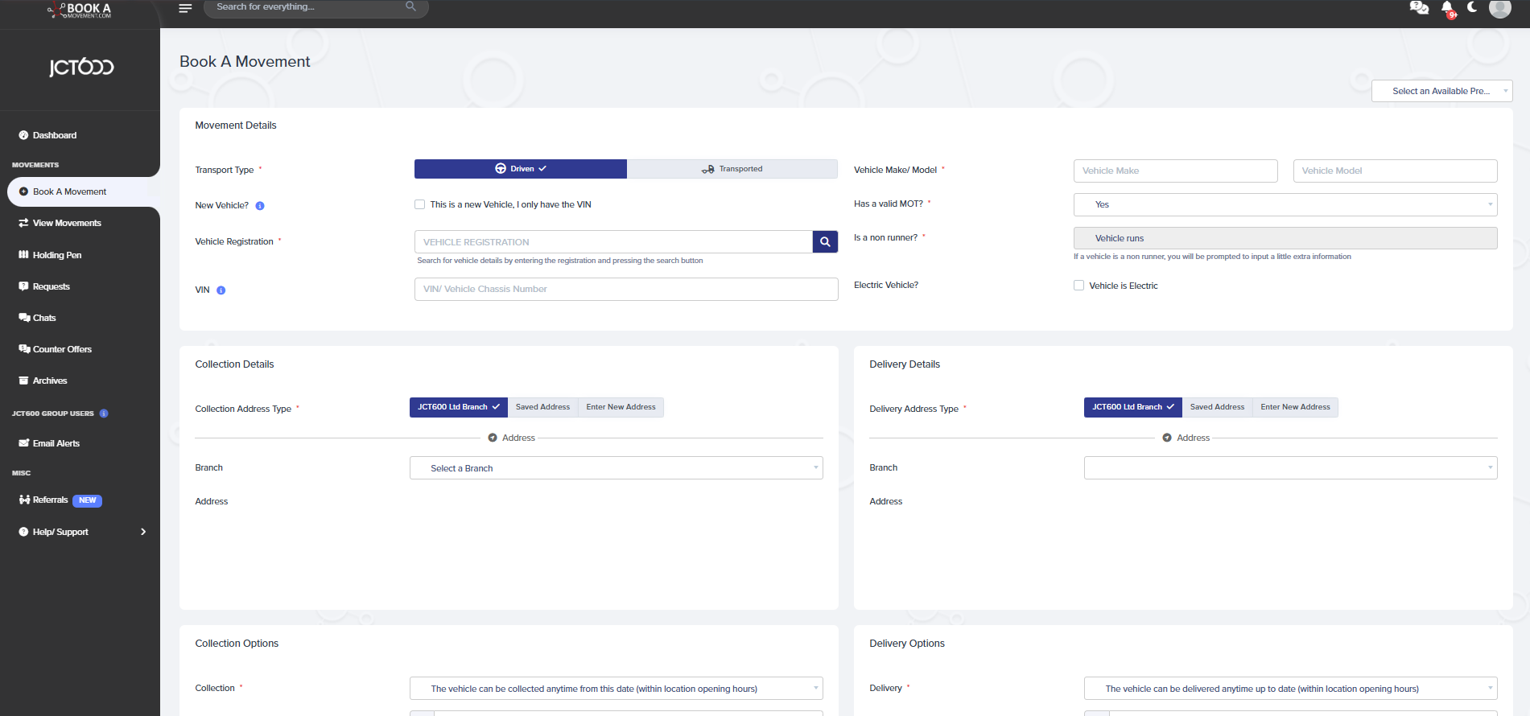Open the Has a valid MOT dropdown

1285,204
